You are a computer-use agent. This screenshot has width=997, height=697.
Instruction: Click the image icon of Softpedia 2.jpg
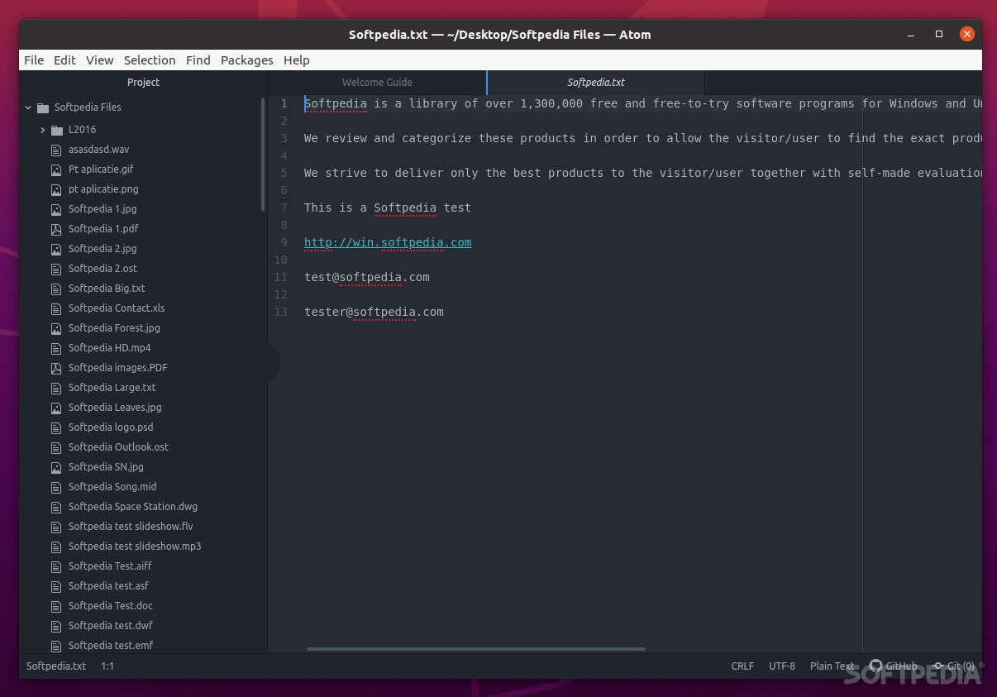pyautogui.click(x=56, y=249)
